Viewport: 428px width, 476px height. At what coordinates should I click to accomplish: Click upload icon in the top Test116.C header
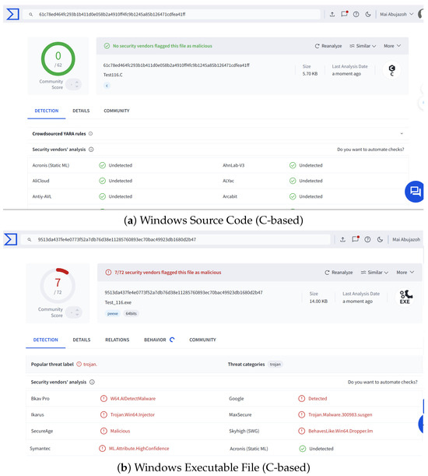click(x=332, y=14)
